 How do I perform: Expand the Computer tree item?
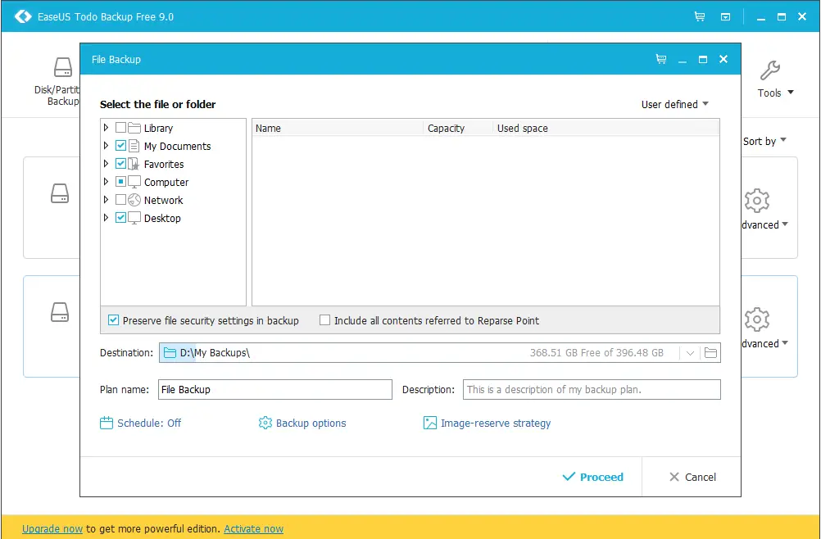click(x=107, y=182)
